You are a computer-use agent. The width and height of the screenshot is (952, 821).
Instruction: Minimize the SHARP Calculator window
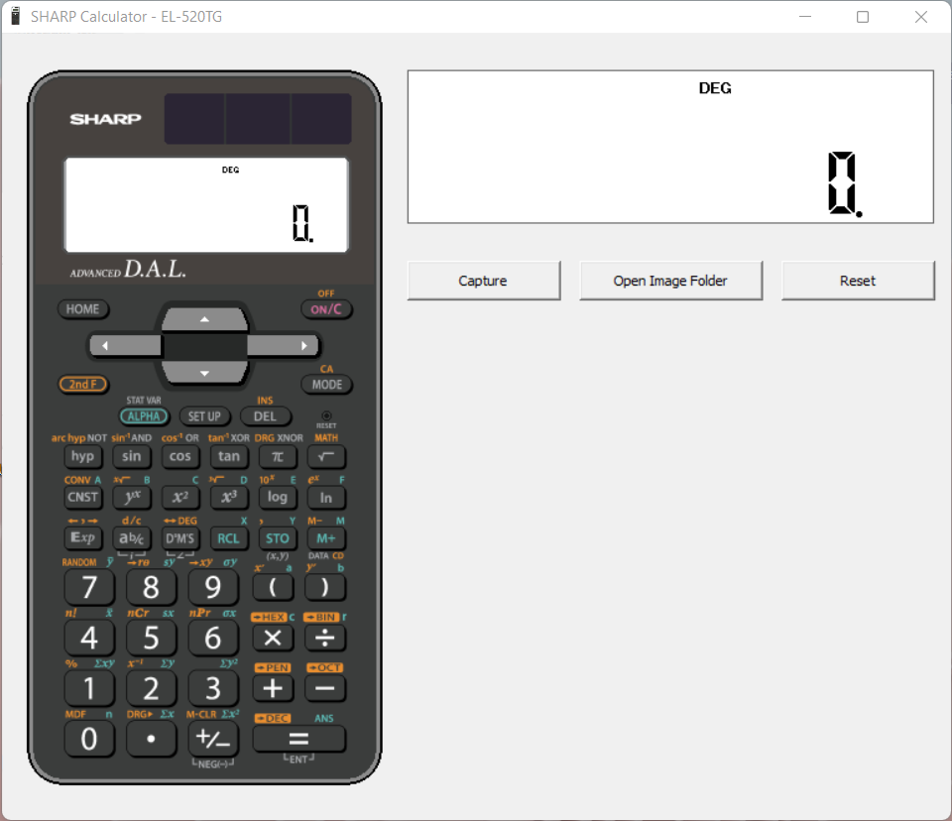pos(805,17)
